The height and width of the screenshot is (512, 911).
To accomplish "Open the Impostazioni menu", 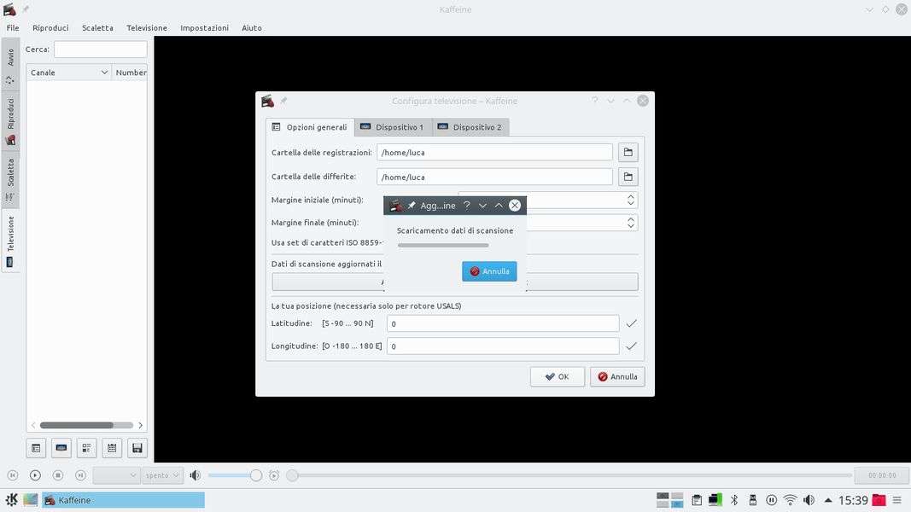I will coord(205,28).
